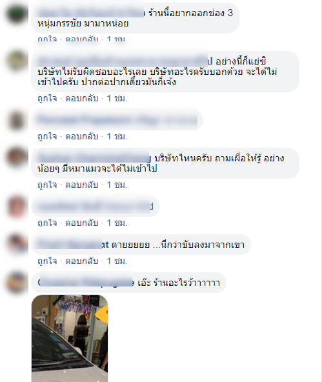Screen dimensions: 322x382
Task: Reply to the ตายยยยย นึกว่าขับลงมาจากเขา comment
Action: tap(82, 261)
